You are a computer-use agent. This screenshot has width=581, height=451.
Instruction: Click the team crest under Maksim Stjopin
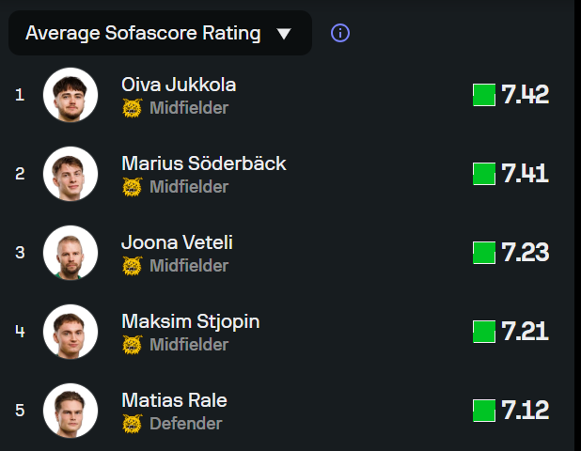click(x=132, y=345)
